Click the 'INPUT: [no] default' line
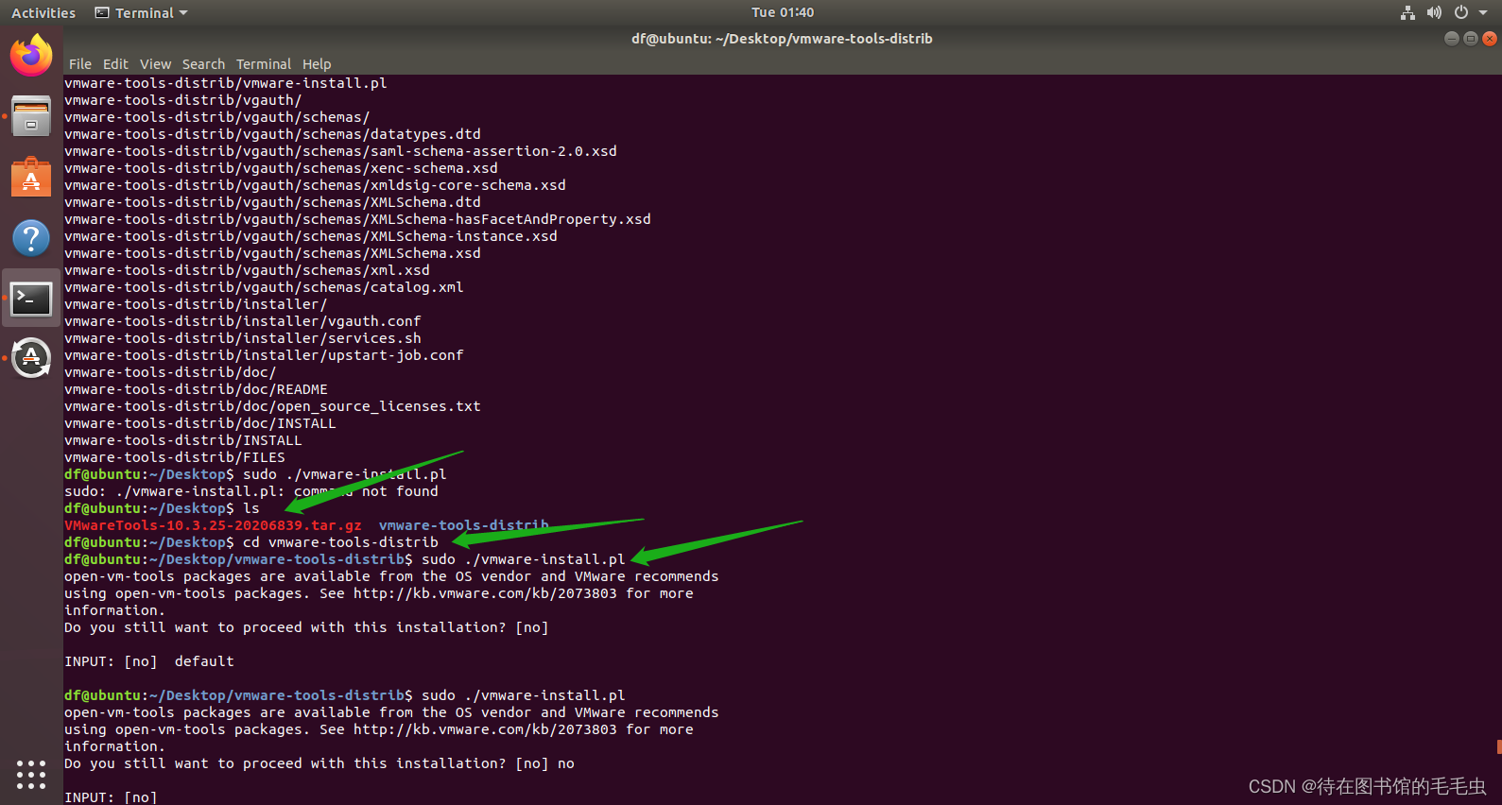1502x805 pixels. pyautogui.click(x=149, y=661)
